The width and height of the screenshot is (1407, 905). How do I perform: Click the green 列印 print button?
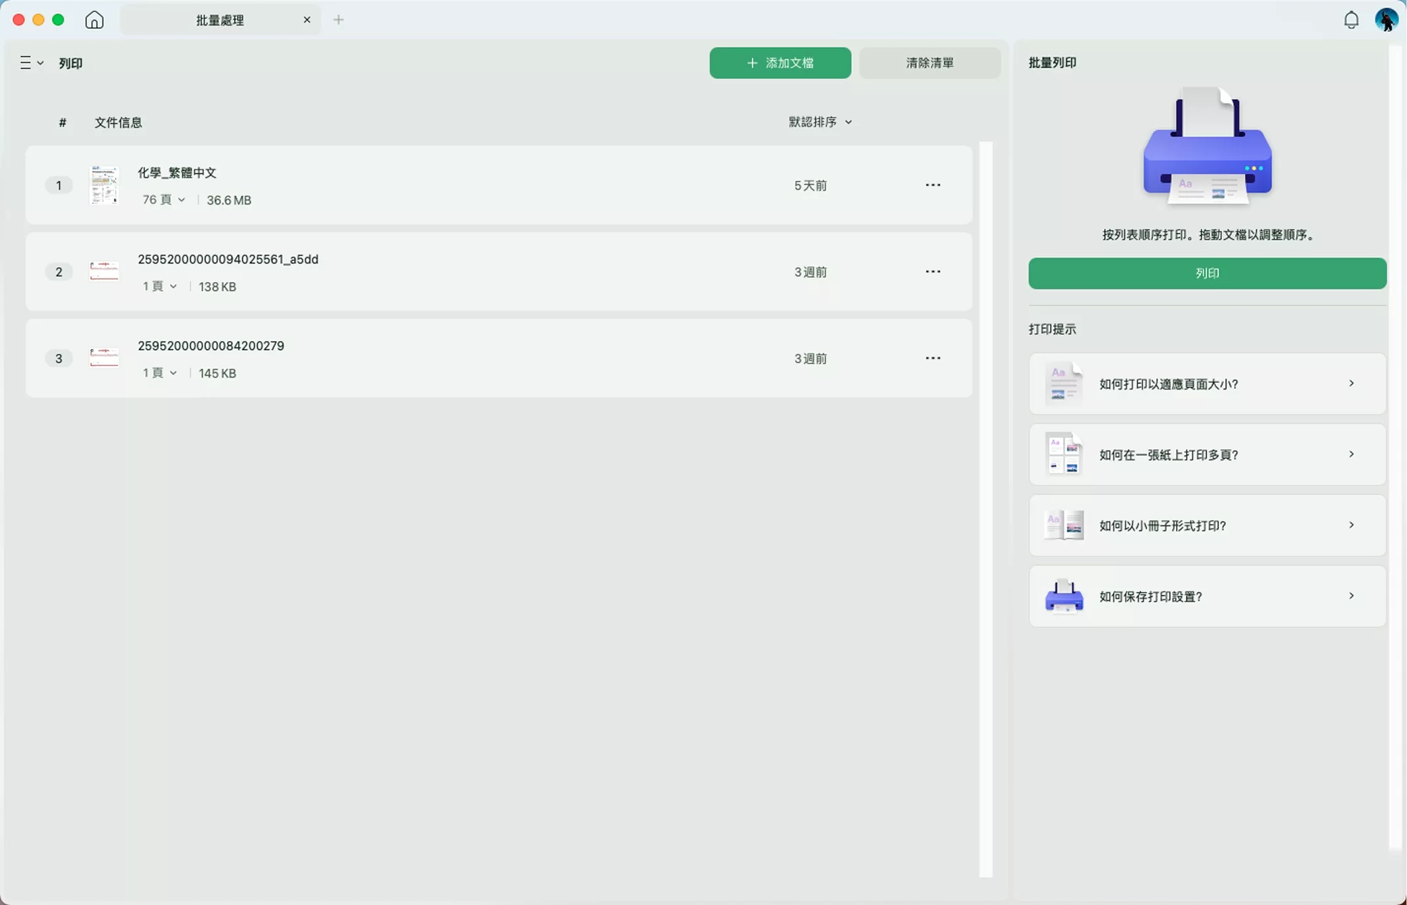pos(1207,273)
